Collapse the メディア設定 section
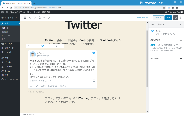This screenshot has height=116, width=184. click(x=166, y=40)
